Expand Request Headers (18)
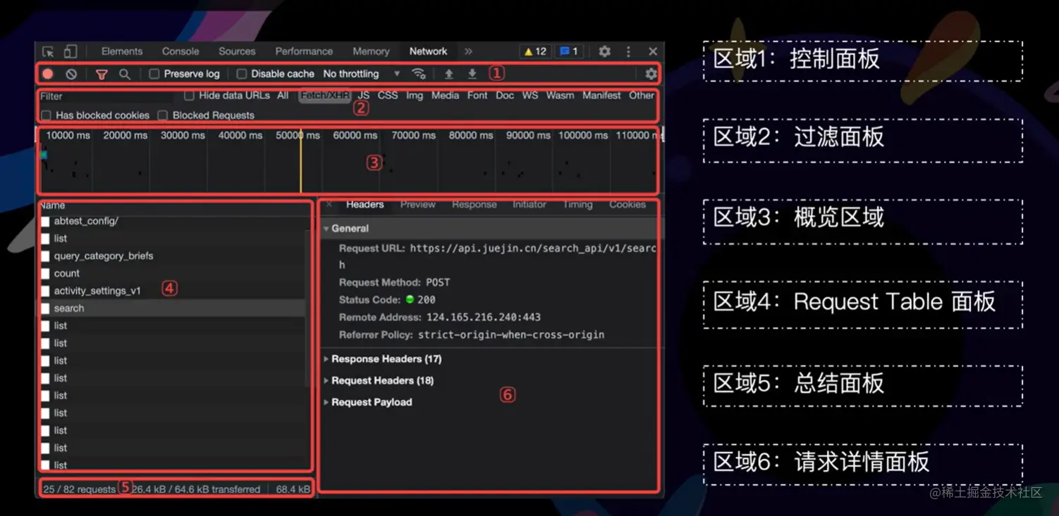1059x516 pixels. pyautogui.click(x=379, y=381)
